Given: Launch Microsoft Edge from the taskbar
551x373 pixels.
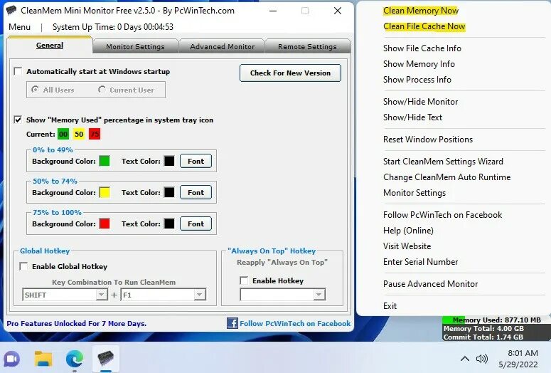Looking at the screenshot, I should click(75, 359).
